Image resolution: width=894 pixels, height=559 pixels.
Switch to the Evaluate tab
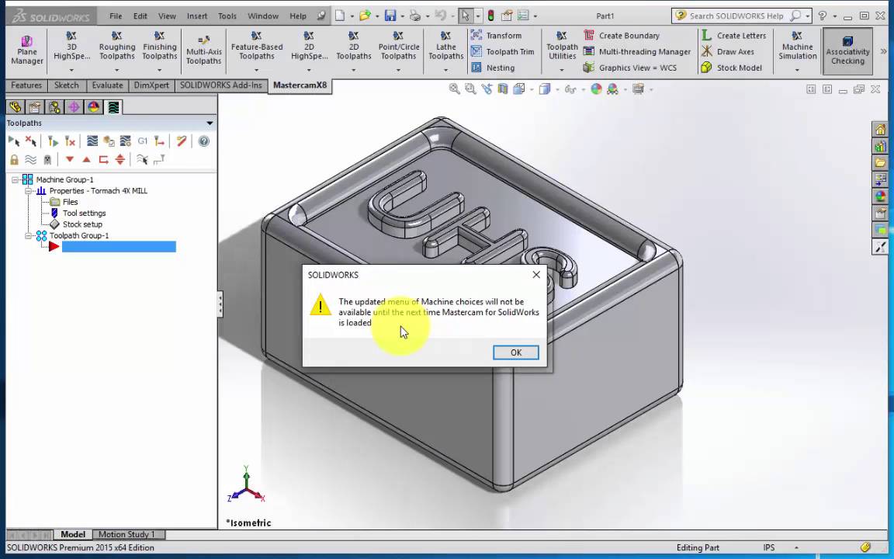107,85
